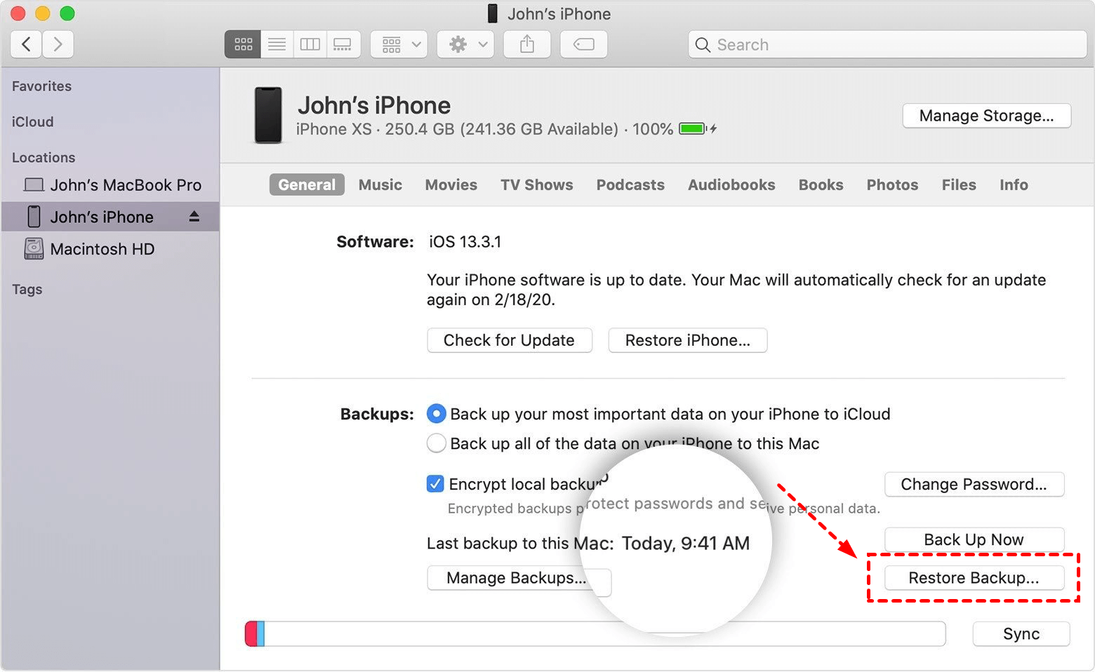
Task: Click the blue segment of storage bar
Action: (x=260, y=633)
